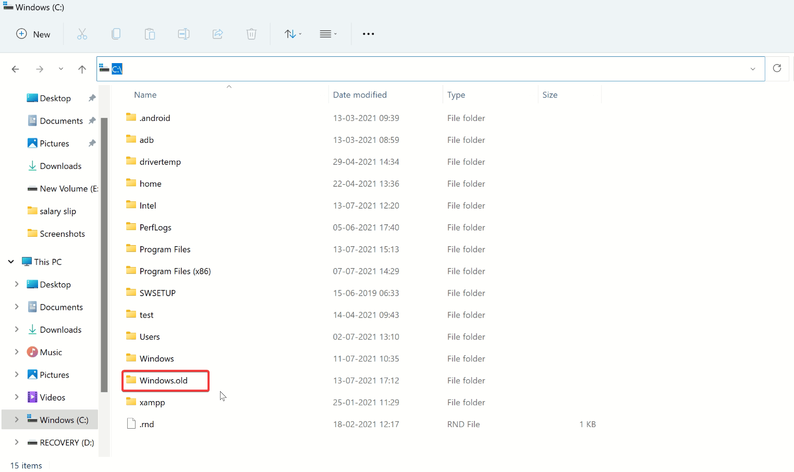Open address bar history dropdown
Image resolution: width=794 pixels, height=472 pixels.
pyautogui.click(x=753, y=69)
